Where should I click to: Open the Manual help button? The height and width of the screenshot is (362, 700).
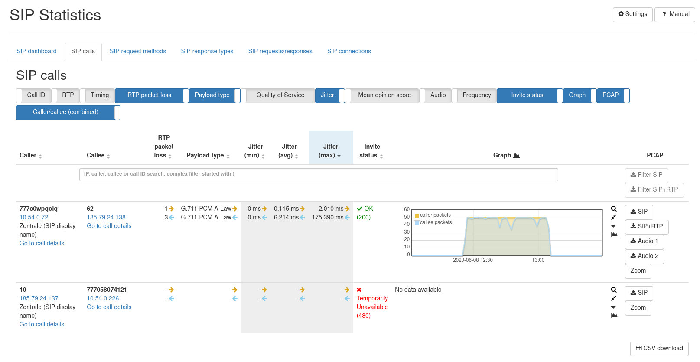click(674, 14)
